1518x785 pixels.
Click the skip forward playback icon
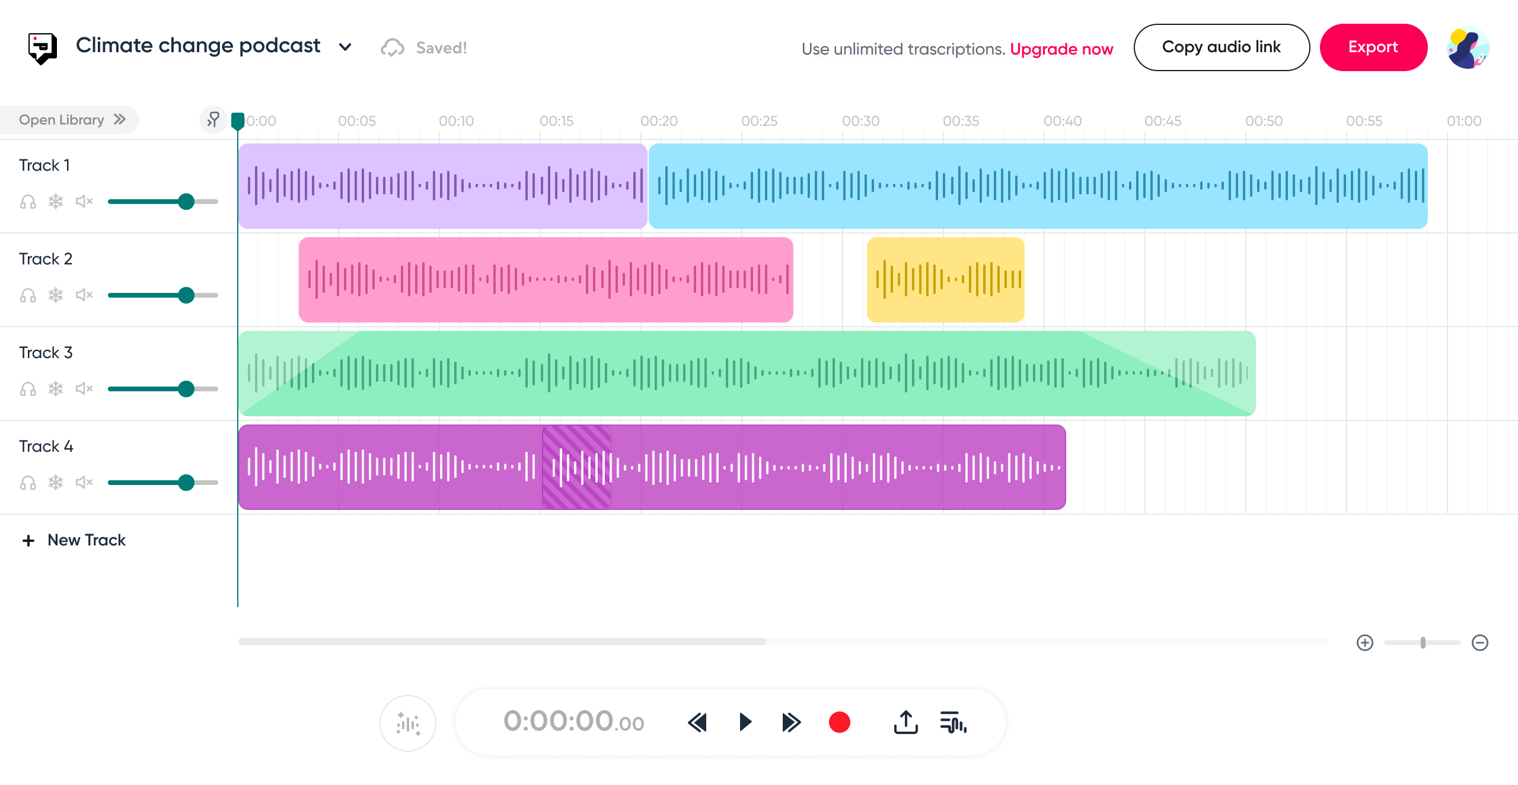pyautogui.click(x=791, y=722)
